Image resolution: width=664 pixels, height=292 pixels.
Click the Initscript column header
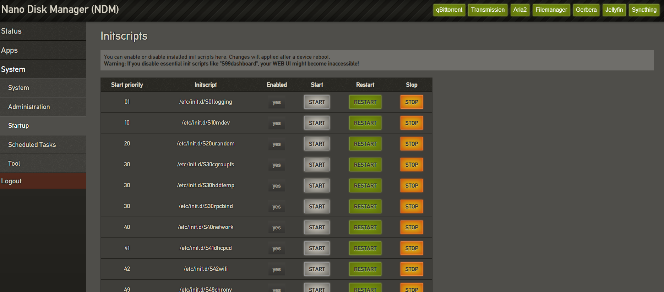point(206,85)
